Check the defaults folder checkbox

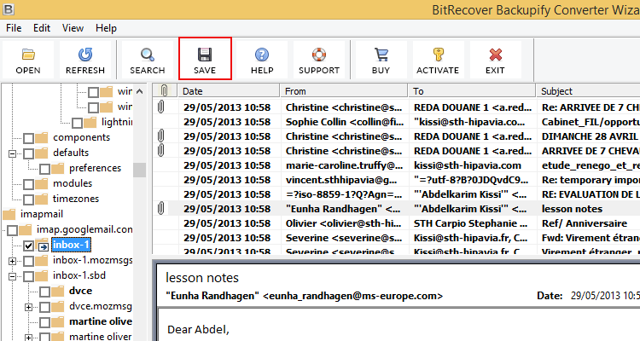pyautogui.click(x=28, y=153)
